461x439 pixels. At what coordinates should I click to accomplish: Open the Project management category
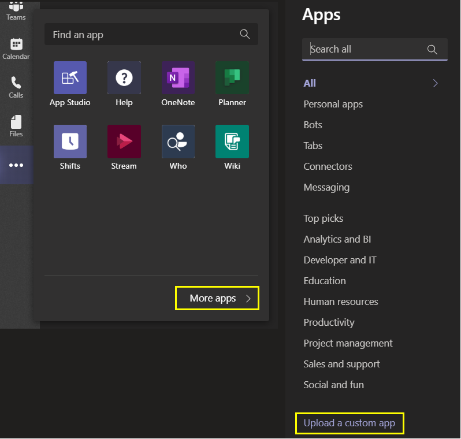coord(348,344)
